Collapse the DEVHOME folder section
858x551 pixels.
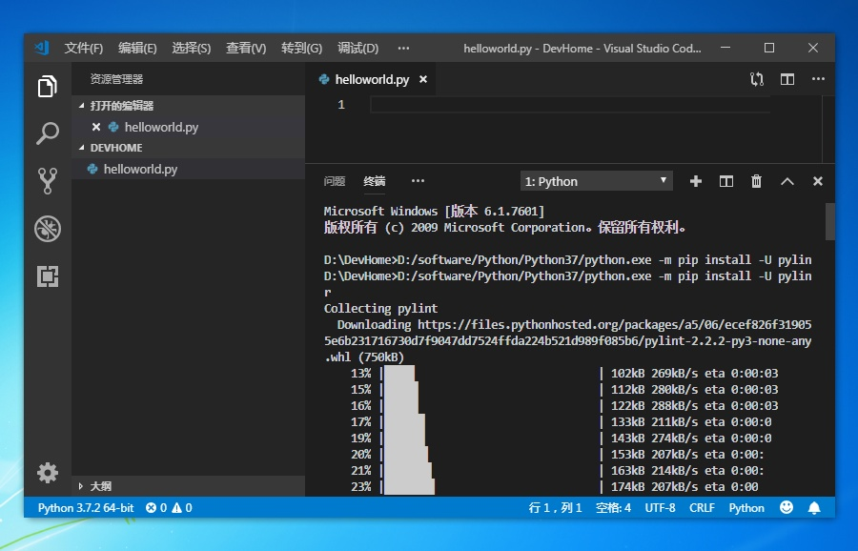click(188, 148)
